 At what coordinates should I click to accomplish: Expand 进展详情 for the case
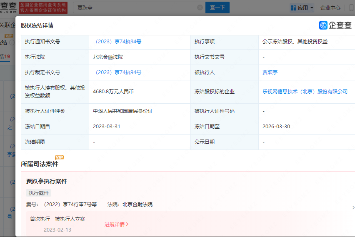point(116,225)
